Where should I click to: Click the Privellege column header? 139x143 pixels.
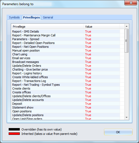coord(47,27)
